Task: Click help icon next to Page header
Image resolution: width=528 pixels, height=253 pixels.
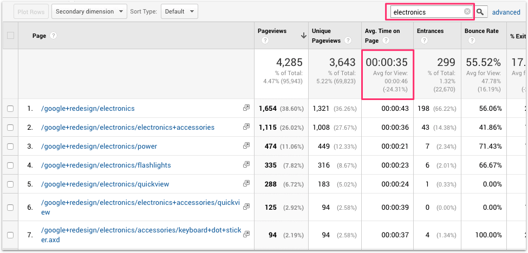Action: [54, 36]
